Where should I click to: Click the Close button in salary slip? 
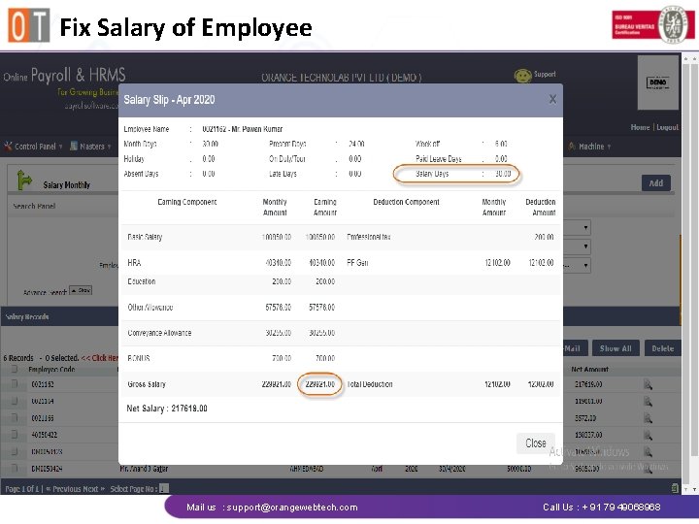coord(535,442)
